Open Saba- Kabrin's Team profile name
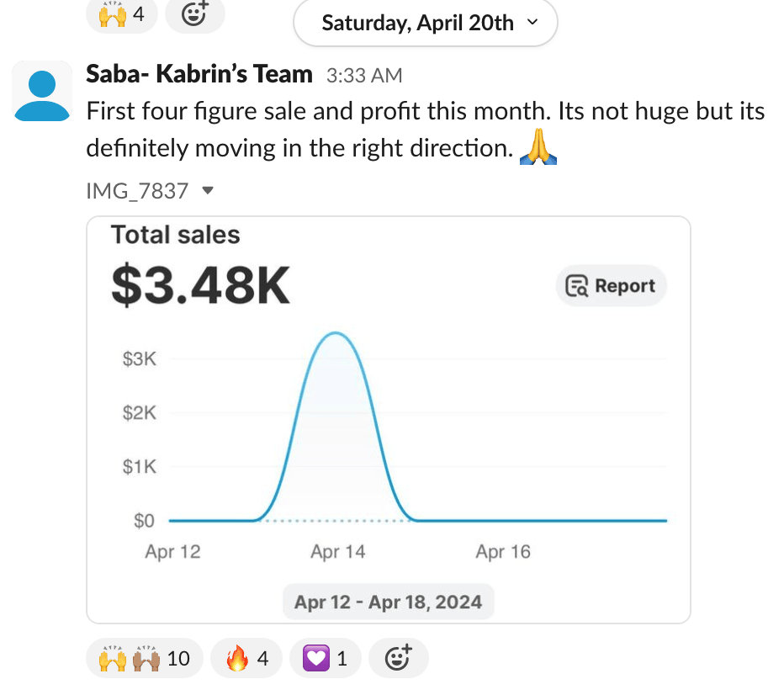The image size is (784, 695). [x=199, y=74]
